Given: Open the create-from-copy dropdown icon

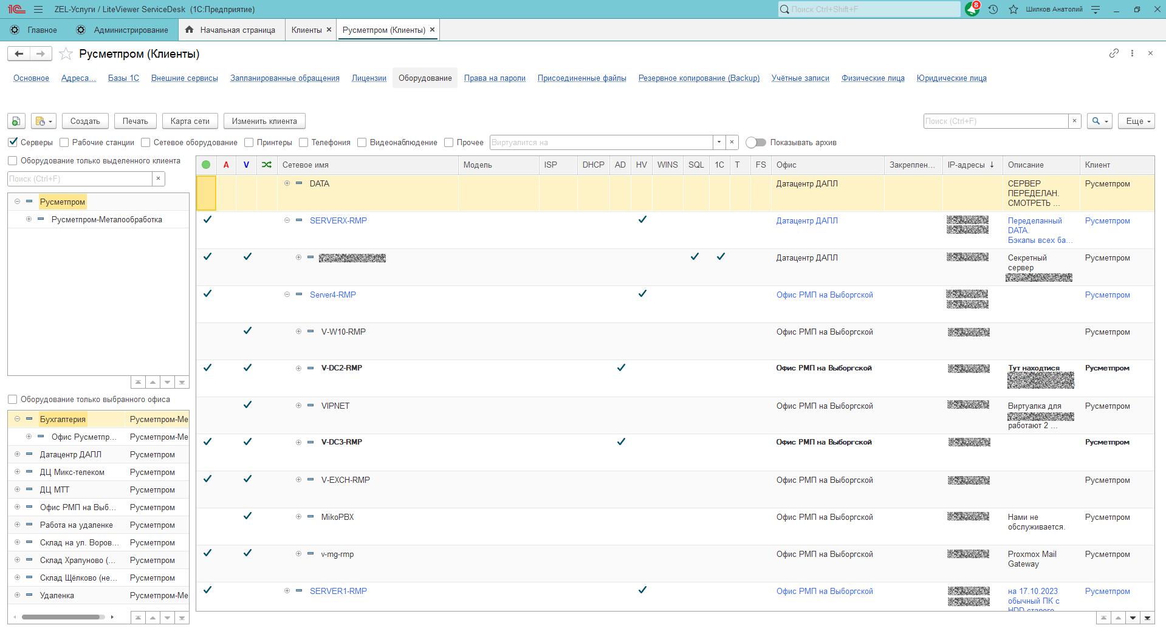Looking at the screenshot, I should click(x=44, y=121).
